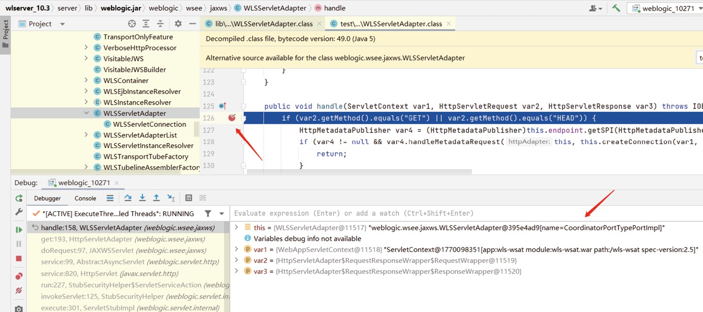Viewport: 703px width, 312px height.
Task: Close the lib WLSServletAdapter.class tab
Action: 319,24
